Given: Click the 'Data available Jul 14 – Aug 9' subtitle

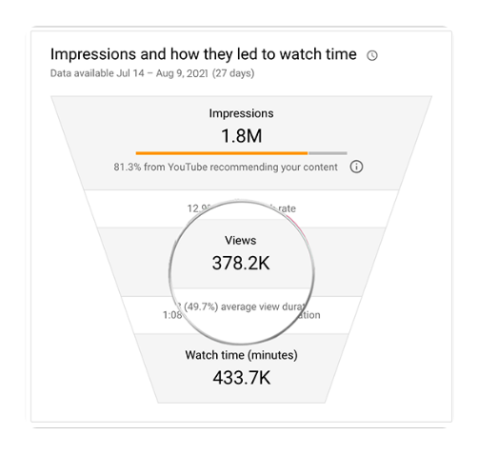Looking at the screenshot, I should tap(129, 73).
